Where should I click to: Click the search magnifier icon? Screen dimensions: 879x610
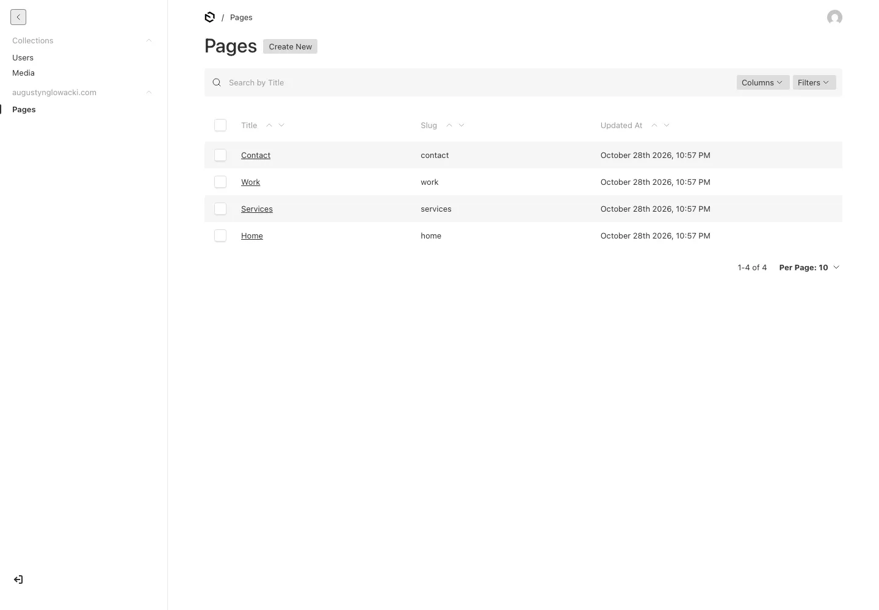pyautogui.click(x=217, y=82)
